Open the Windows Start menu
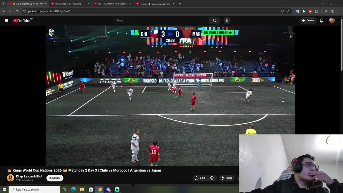 click(x=4, y=190)
